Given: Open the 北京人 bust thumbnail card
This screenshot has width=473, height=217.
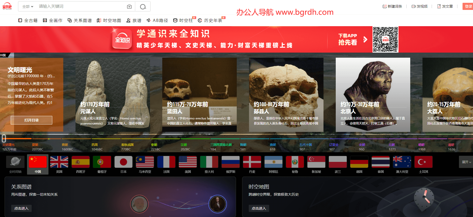Looking at the screenshot, I should pos(373,95).
